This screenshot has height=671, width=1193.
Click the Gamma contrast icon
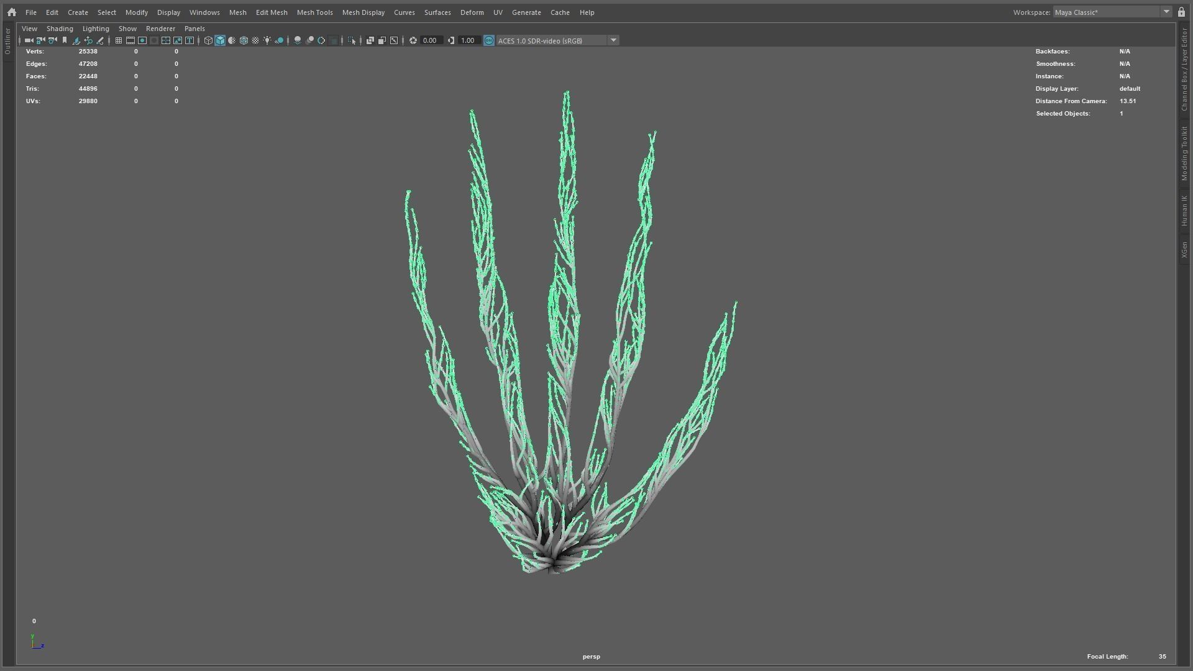[x=451, y=40]
